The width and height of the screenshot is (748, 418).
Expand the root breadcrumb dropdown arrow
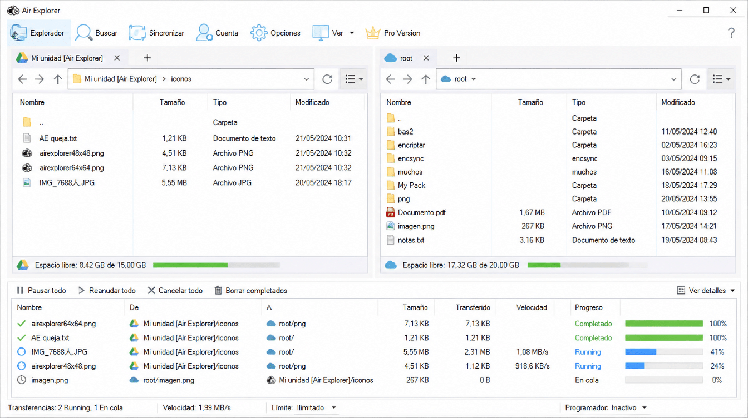[474, 79]
